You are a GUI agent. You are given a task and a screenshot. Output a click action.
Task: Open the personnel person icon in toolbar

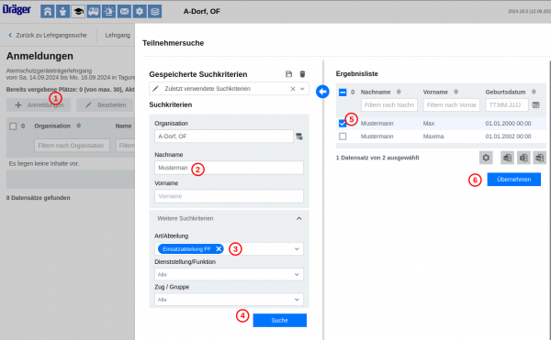pos(62,12)
